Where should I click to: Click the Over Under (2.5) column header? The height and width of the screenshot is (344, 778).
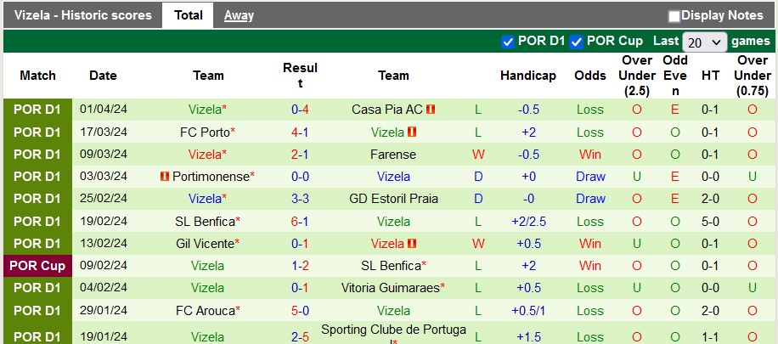(x=637, y=76)
